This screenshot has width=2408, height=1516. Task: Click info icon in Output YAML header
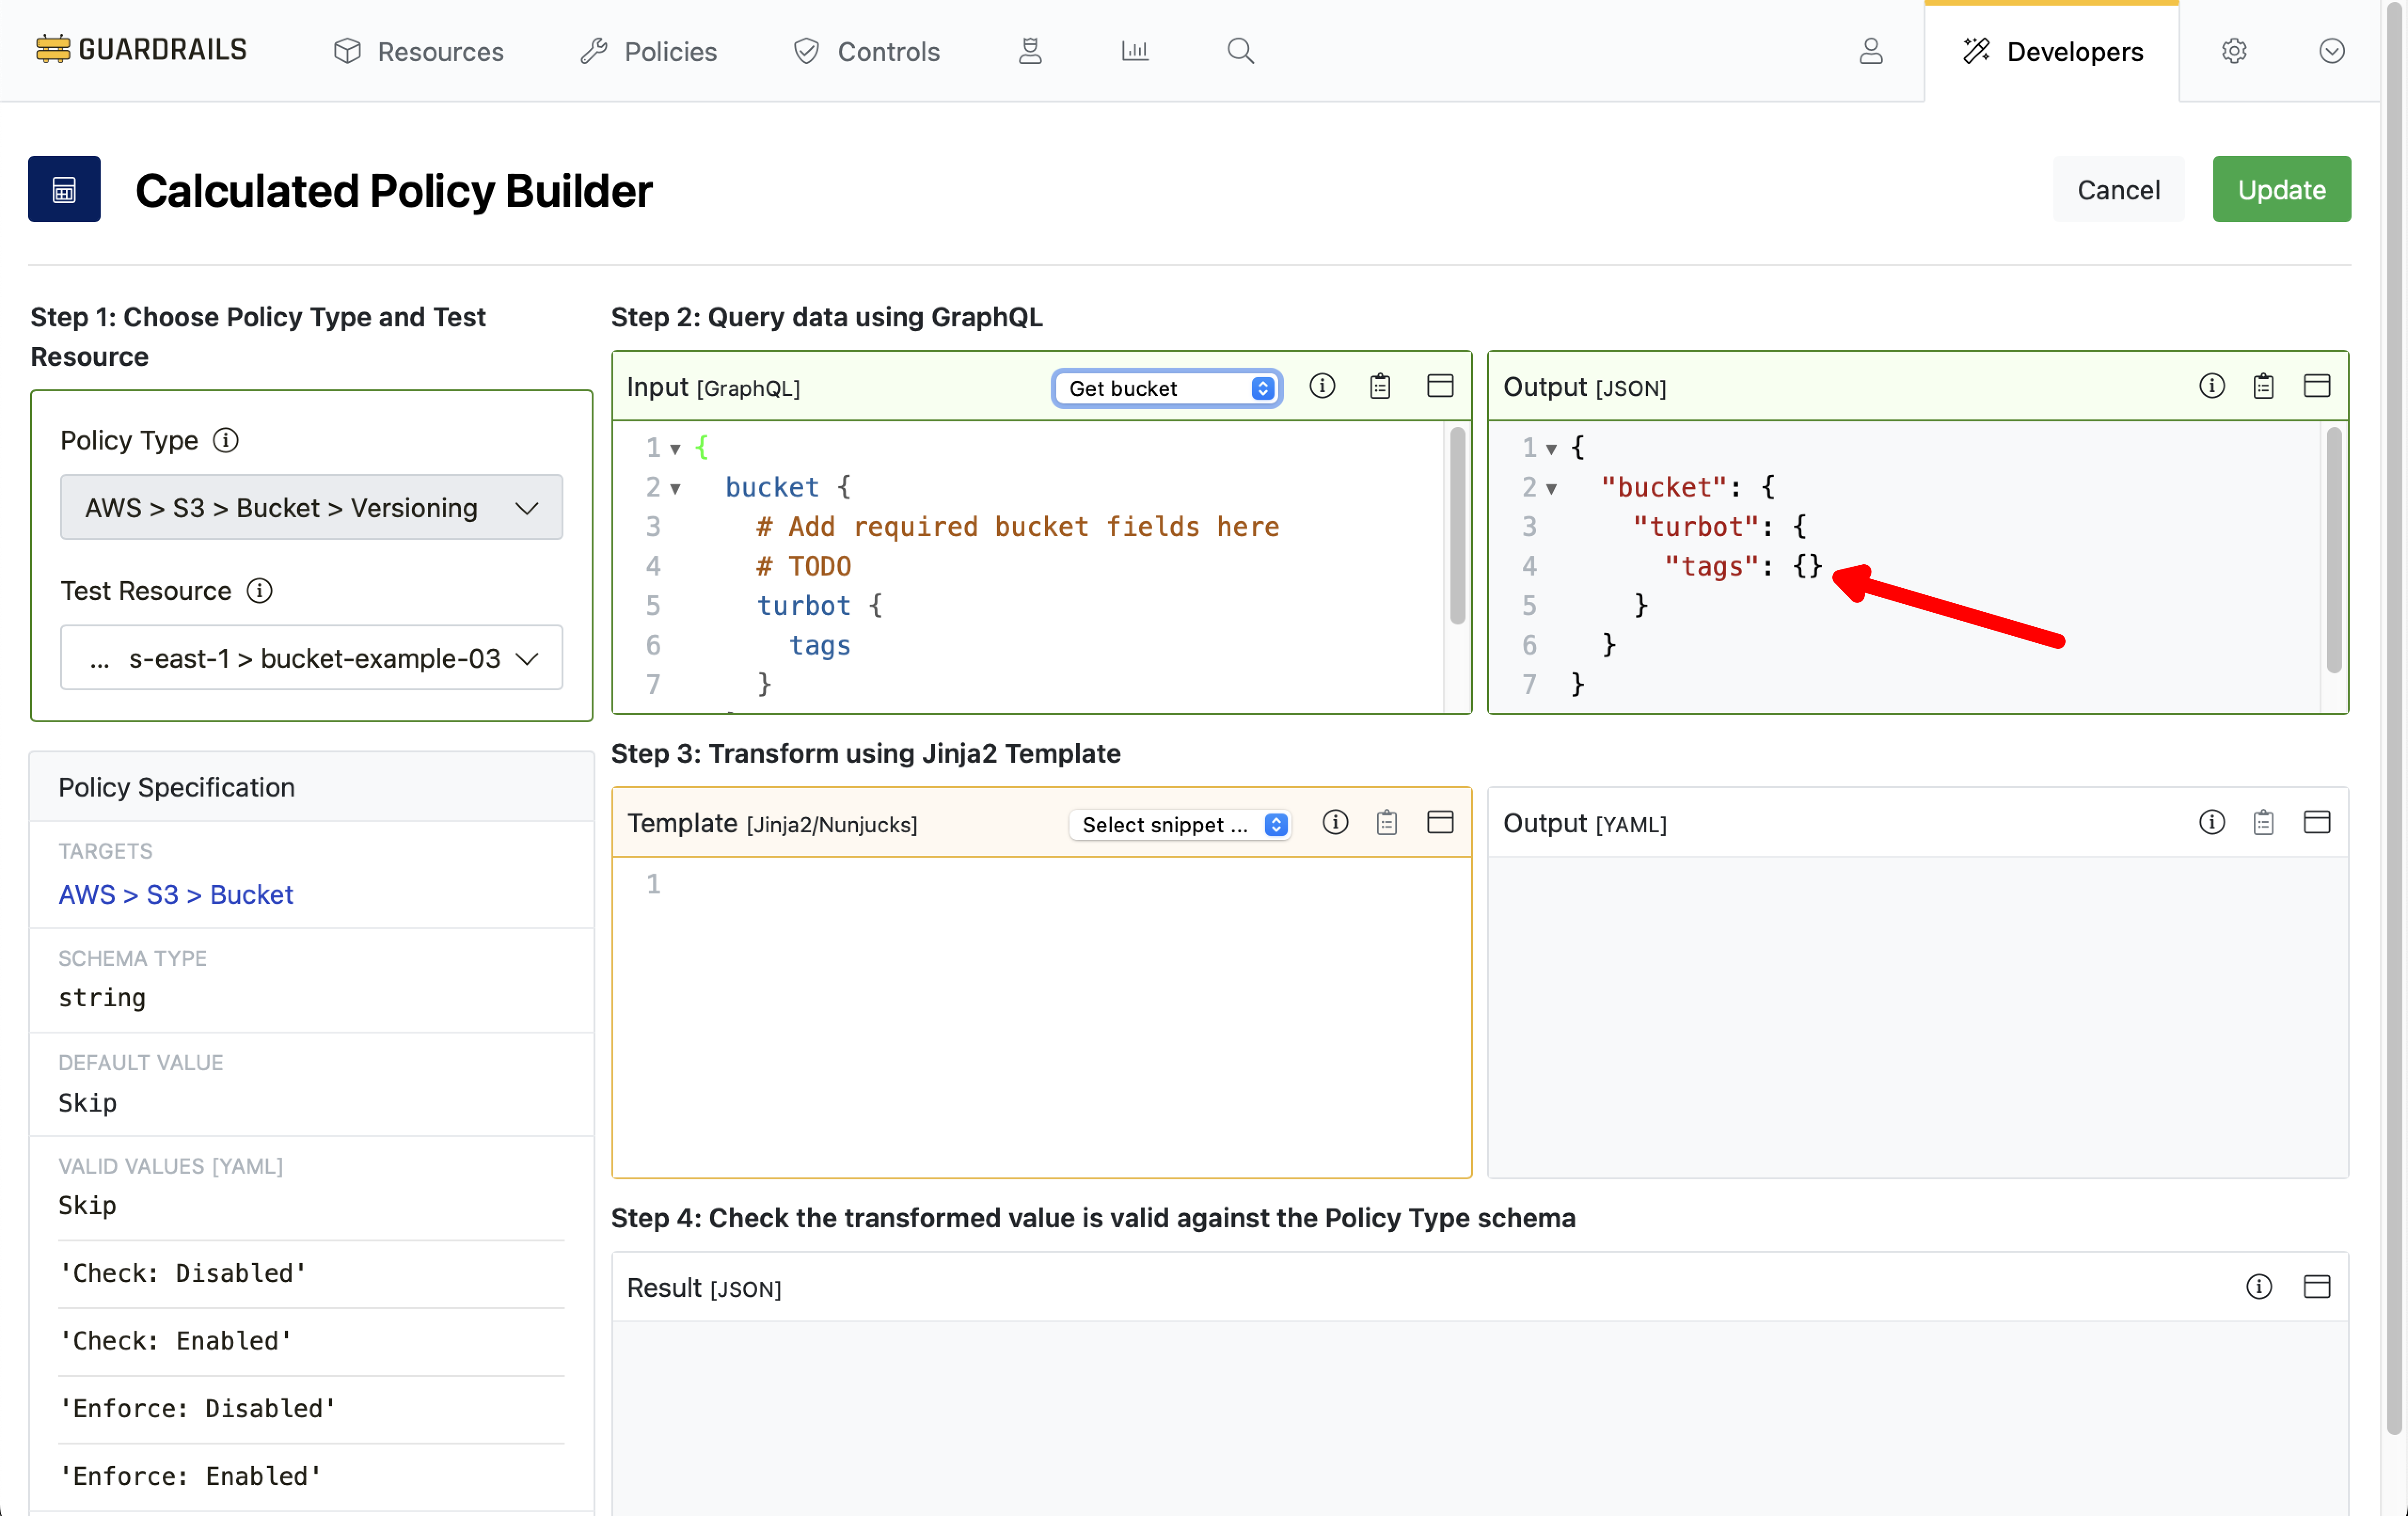tap(2212, 823)
